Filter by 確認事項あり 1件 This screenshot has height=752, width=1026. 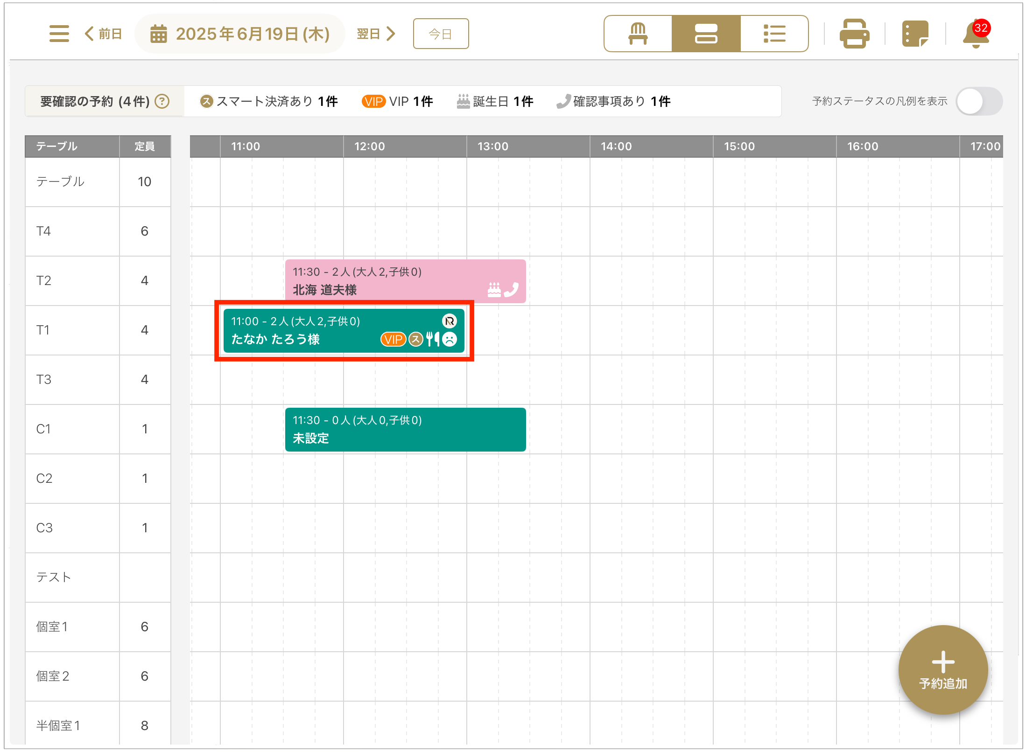pos(613,101)
